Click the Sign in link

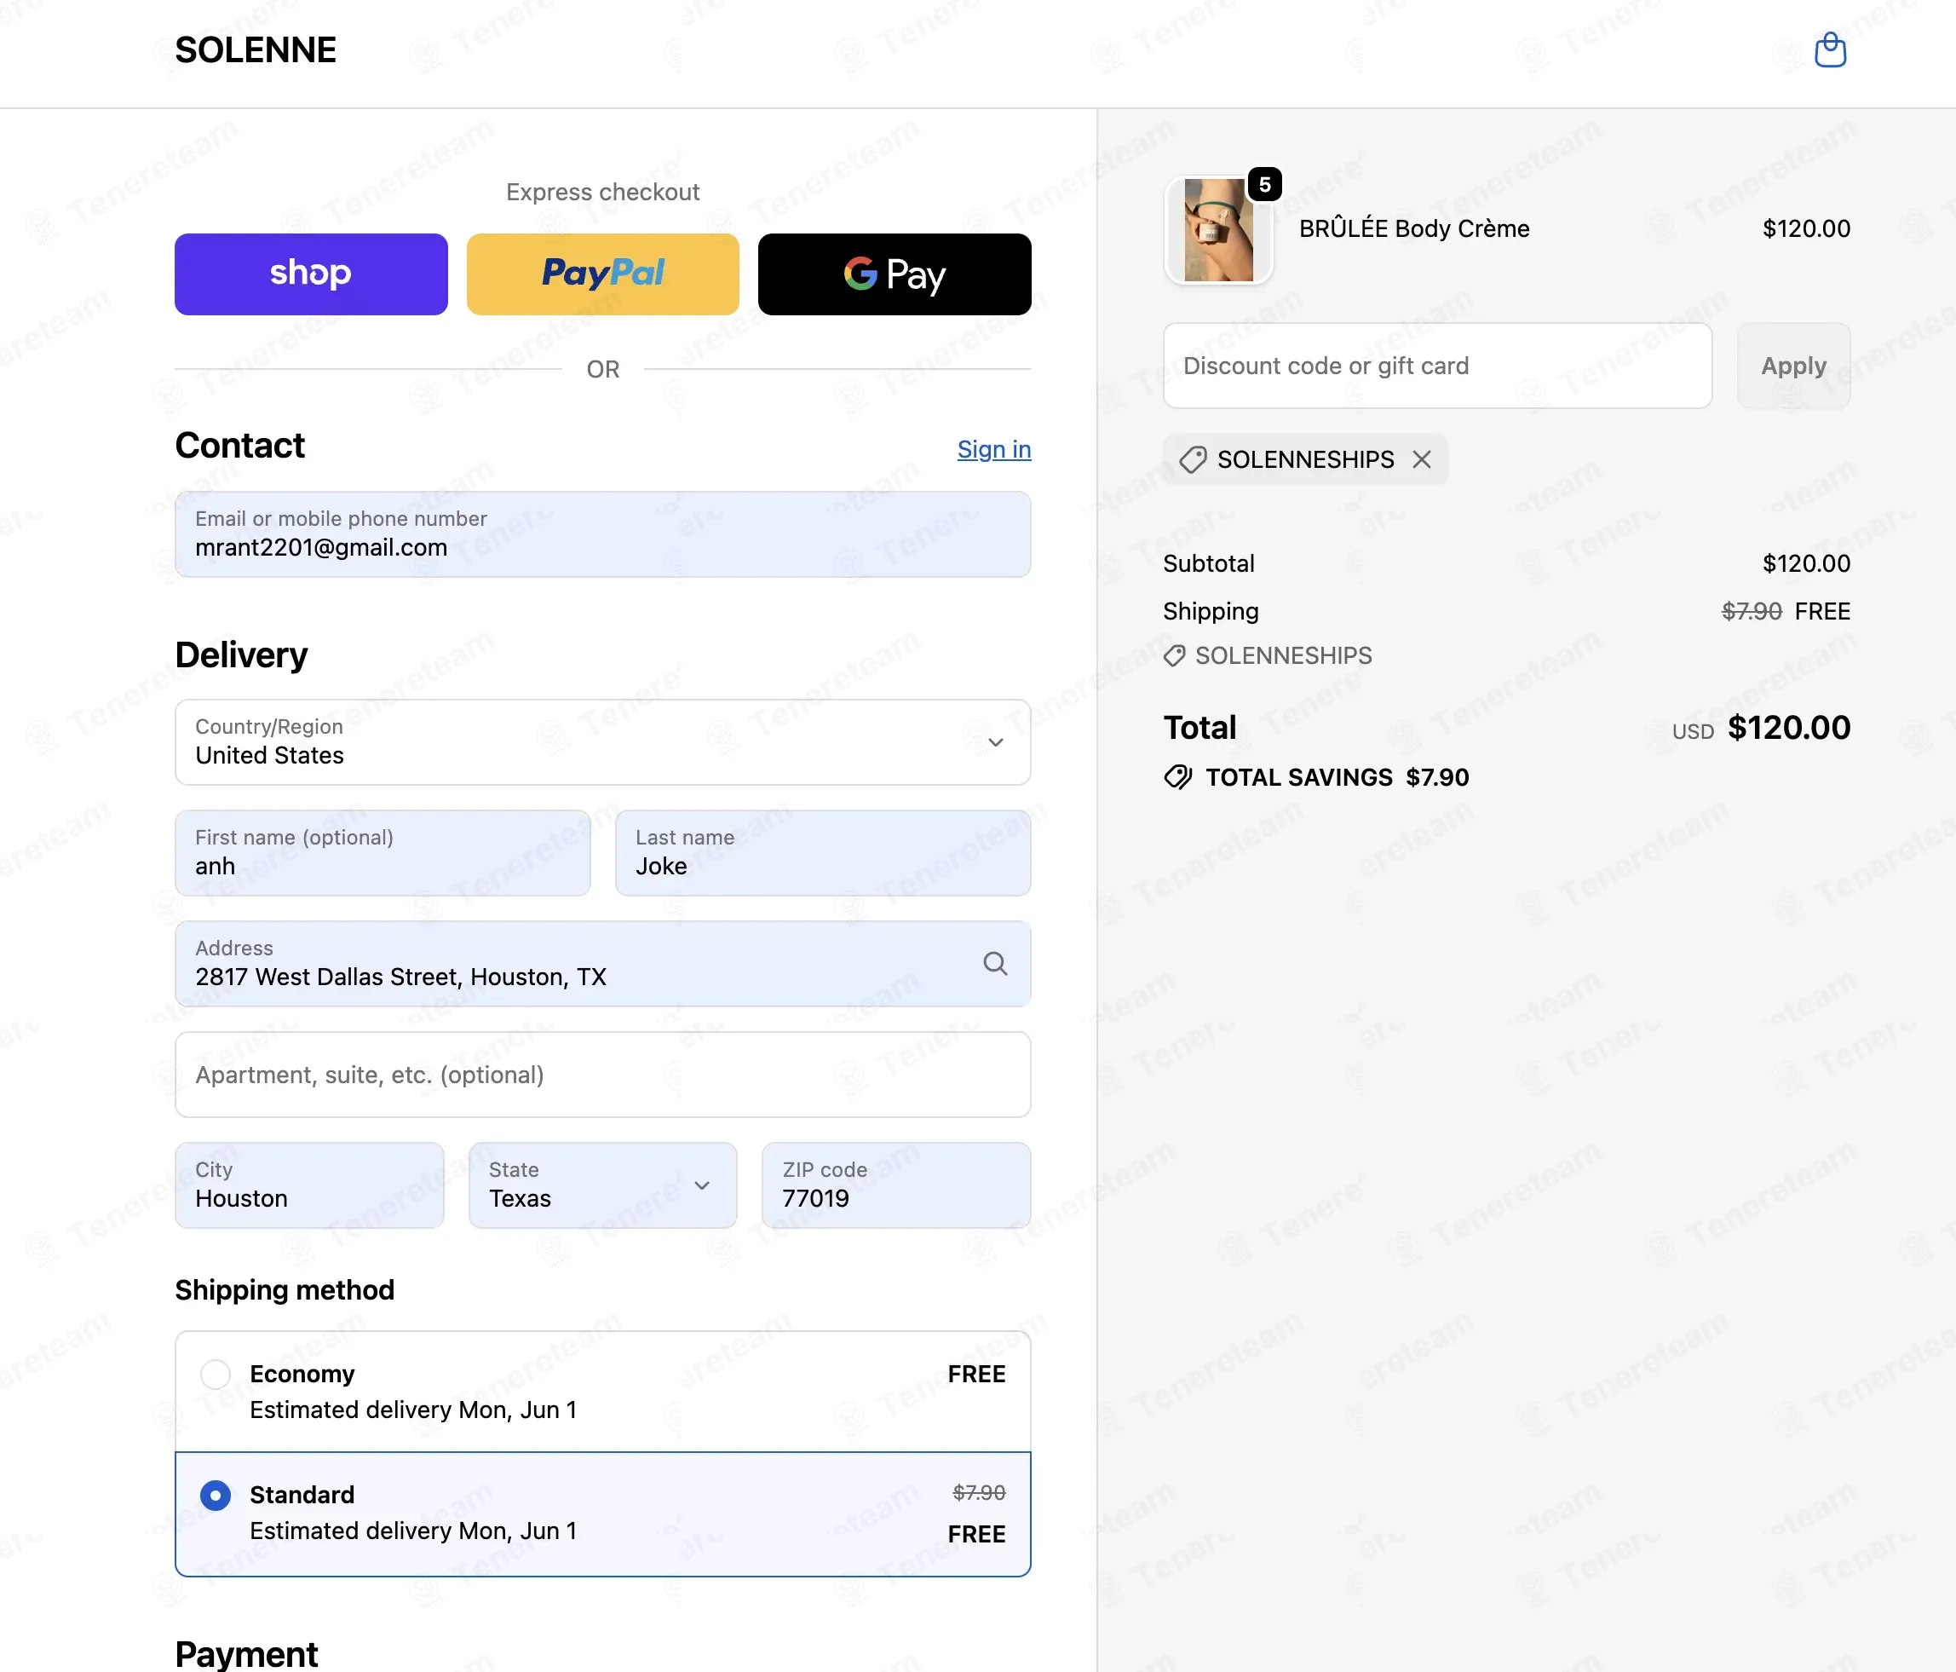[994, 449]
